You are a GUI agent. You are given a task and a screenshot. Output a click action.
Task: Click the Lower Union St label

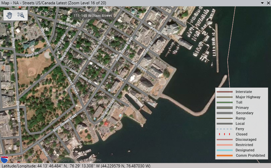click(x=80, y=75)
